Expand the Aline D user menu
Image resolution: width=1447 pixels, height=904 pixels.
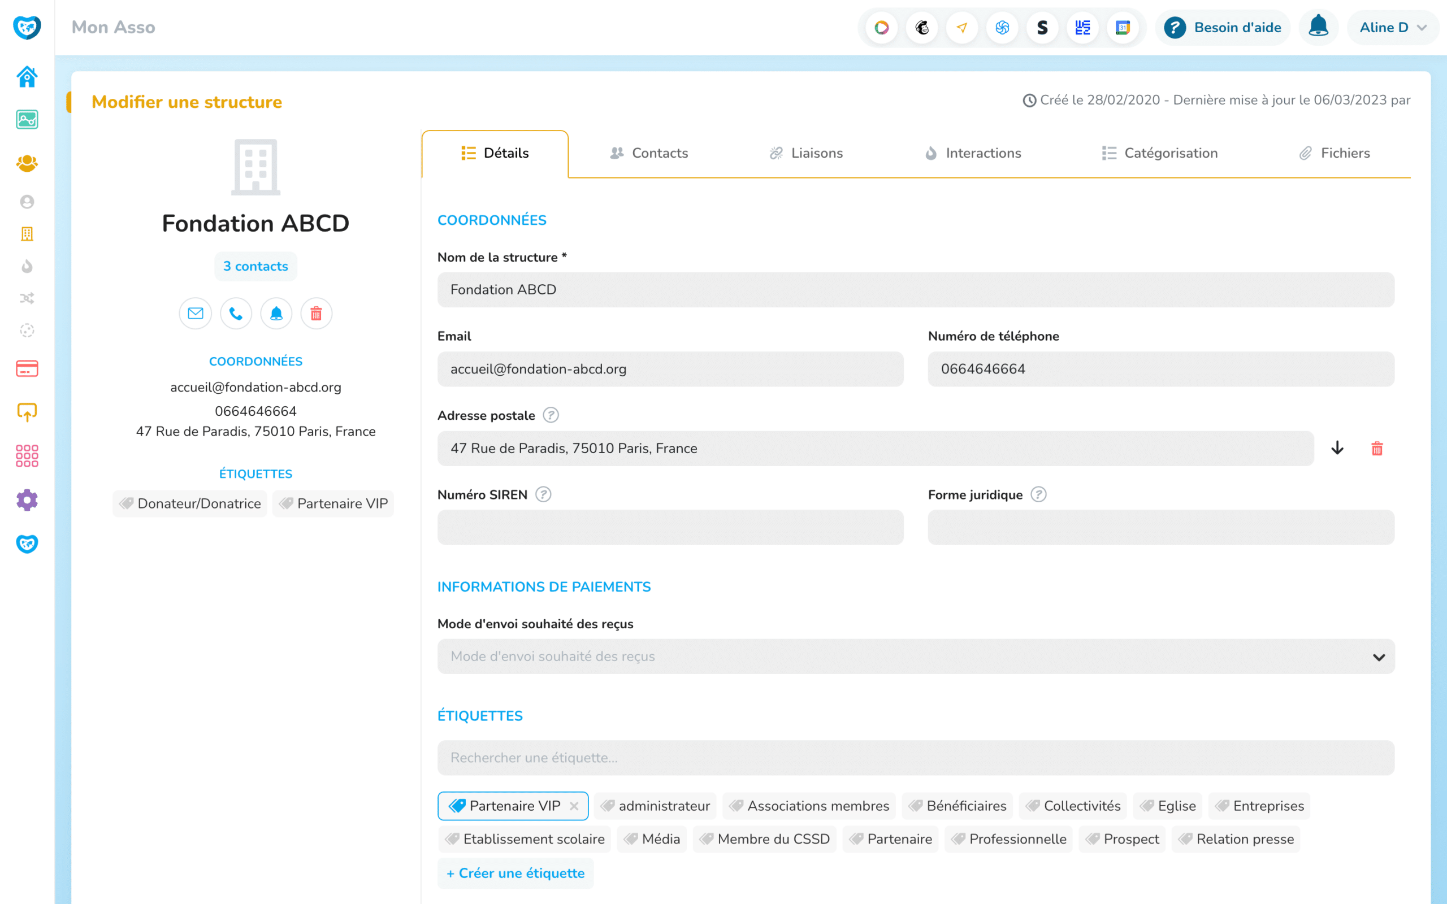pos(1393,28)
